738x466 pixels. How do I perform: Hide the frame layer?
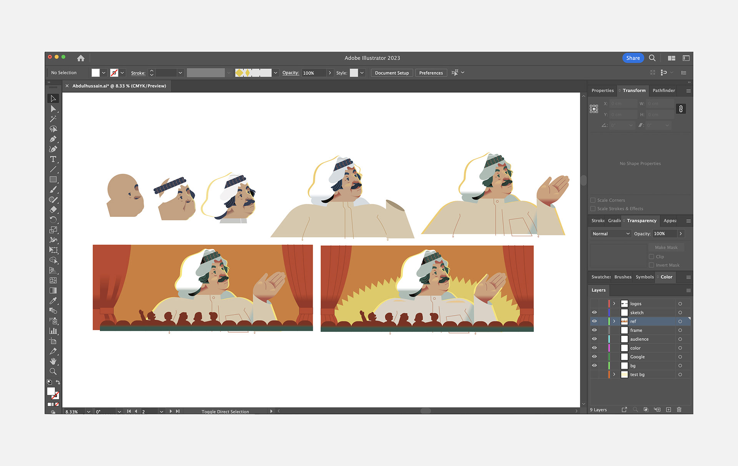[x=594, y=330]
